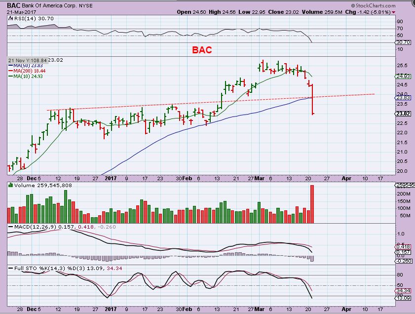Click the Chg -1.42 (-5.81%) value

point(368,12)
